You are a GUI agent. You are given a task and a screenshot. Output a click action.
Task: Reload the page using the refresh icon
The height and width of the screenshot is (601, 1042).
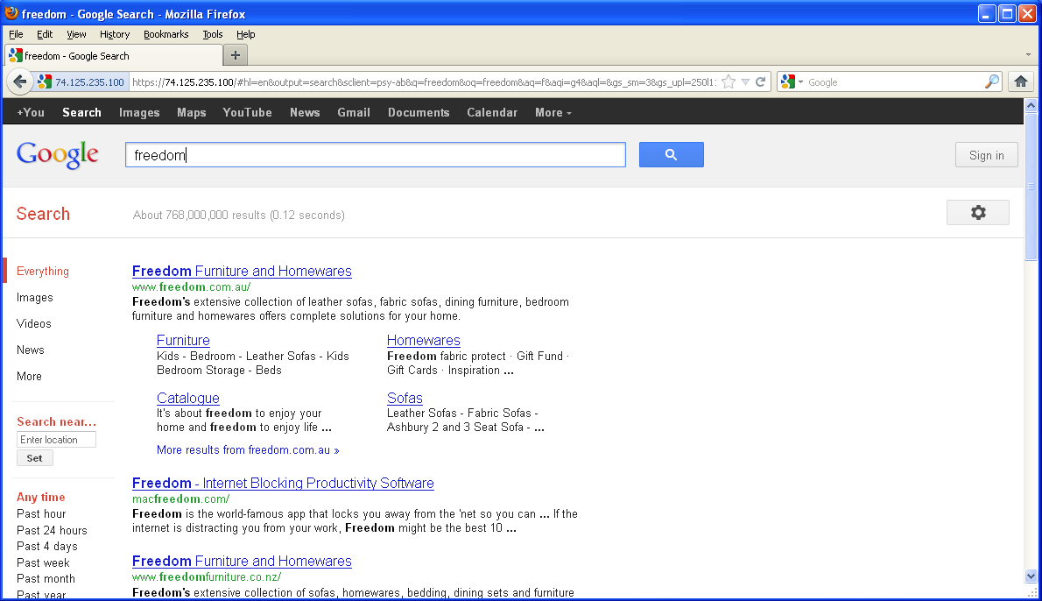click(760, 82)
